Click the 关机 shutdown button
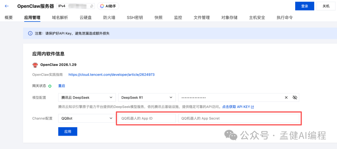The width and height of the screenshot is (337, 149). coord(326,6)
